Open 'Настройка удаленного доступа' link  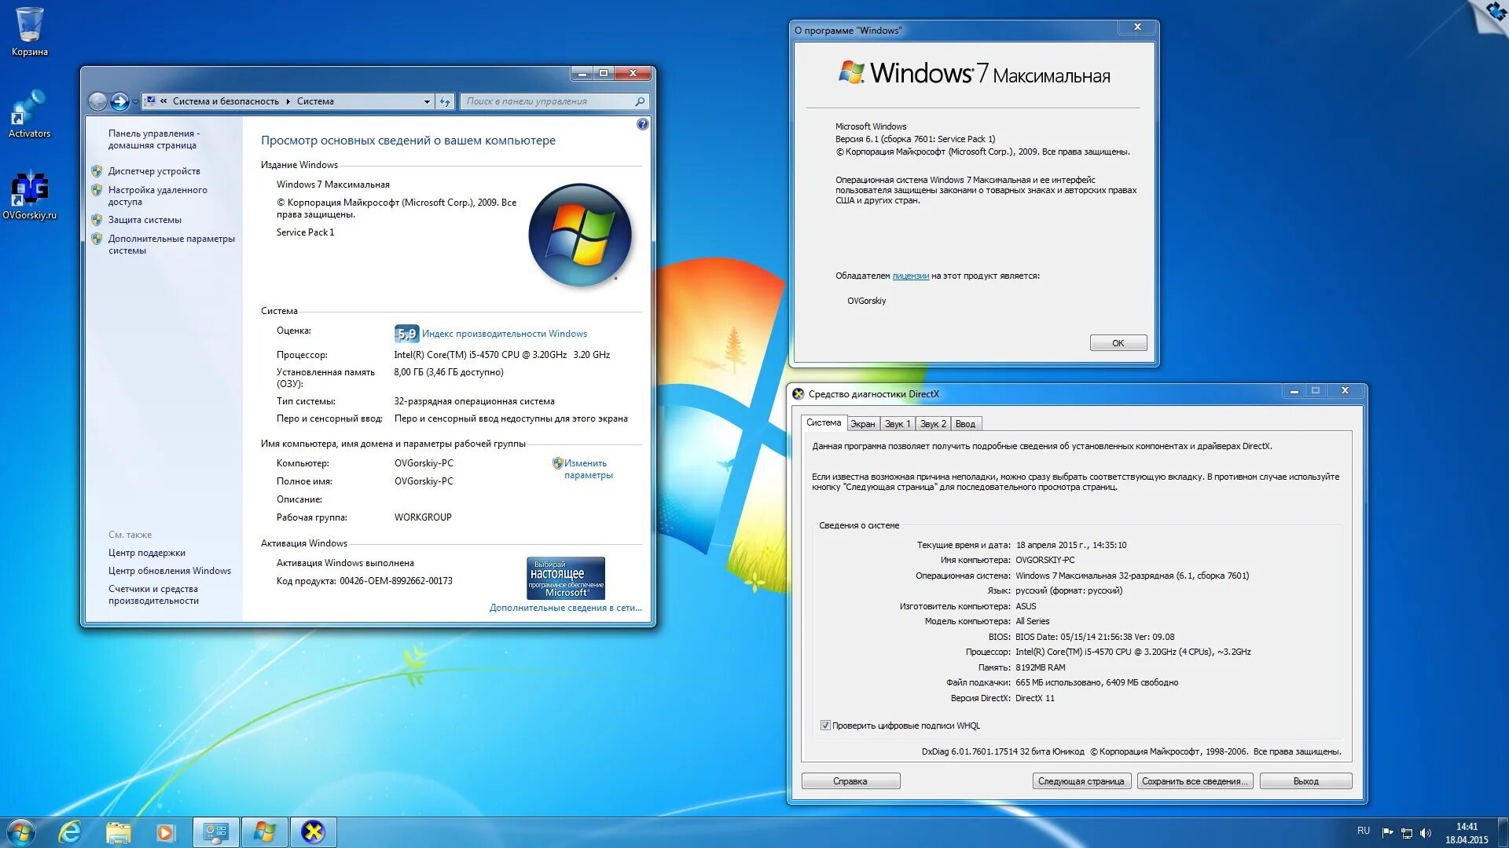tap(158, 196)
